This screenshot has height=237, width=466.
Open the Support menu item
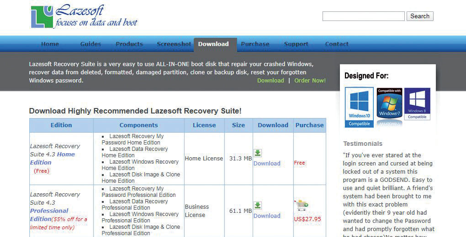[296, 44]
